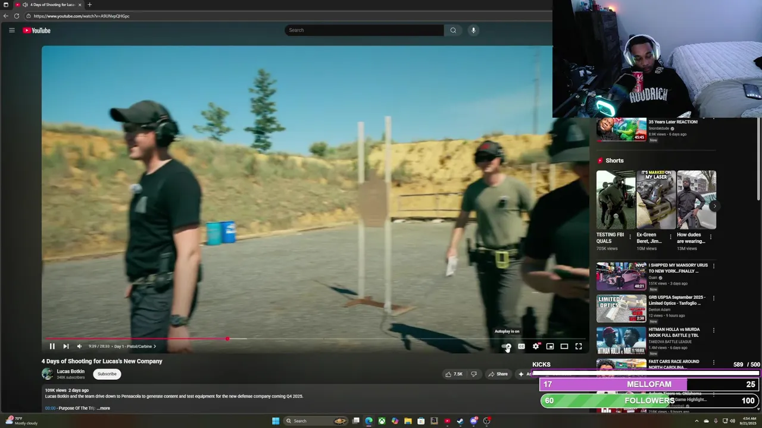
Task: Open OBS Studio from taskbar
Action: click(486, 421)
